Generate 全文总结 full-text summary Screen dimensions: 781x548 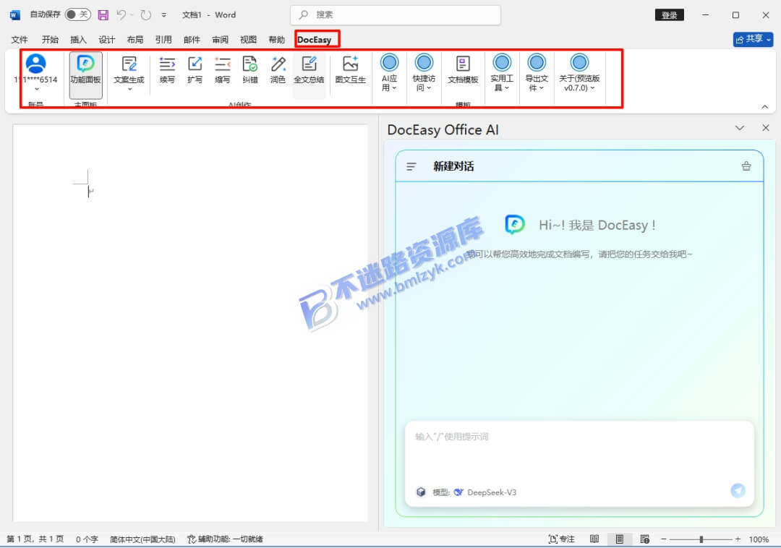click(309, 69)
